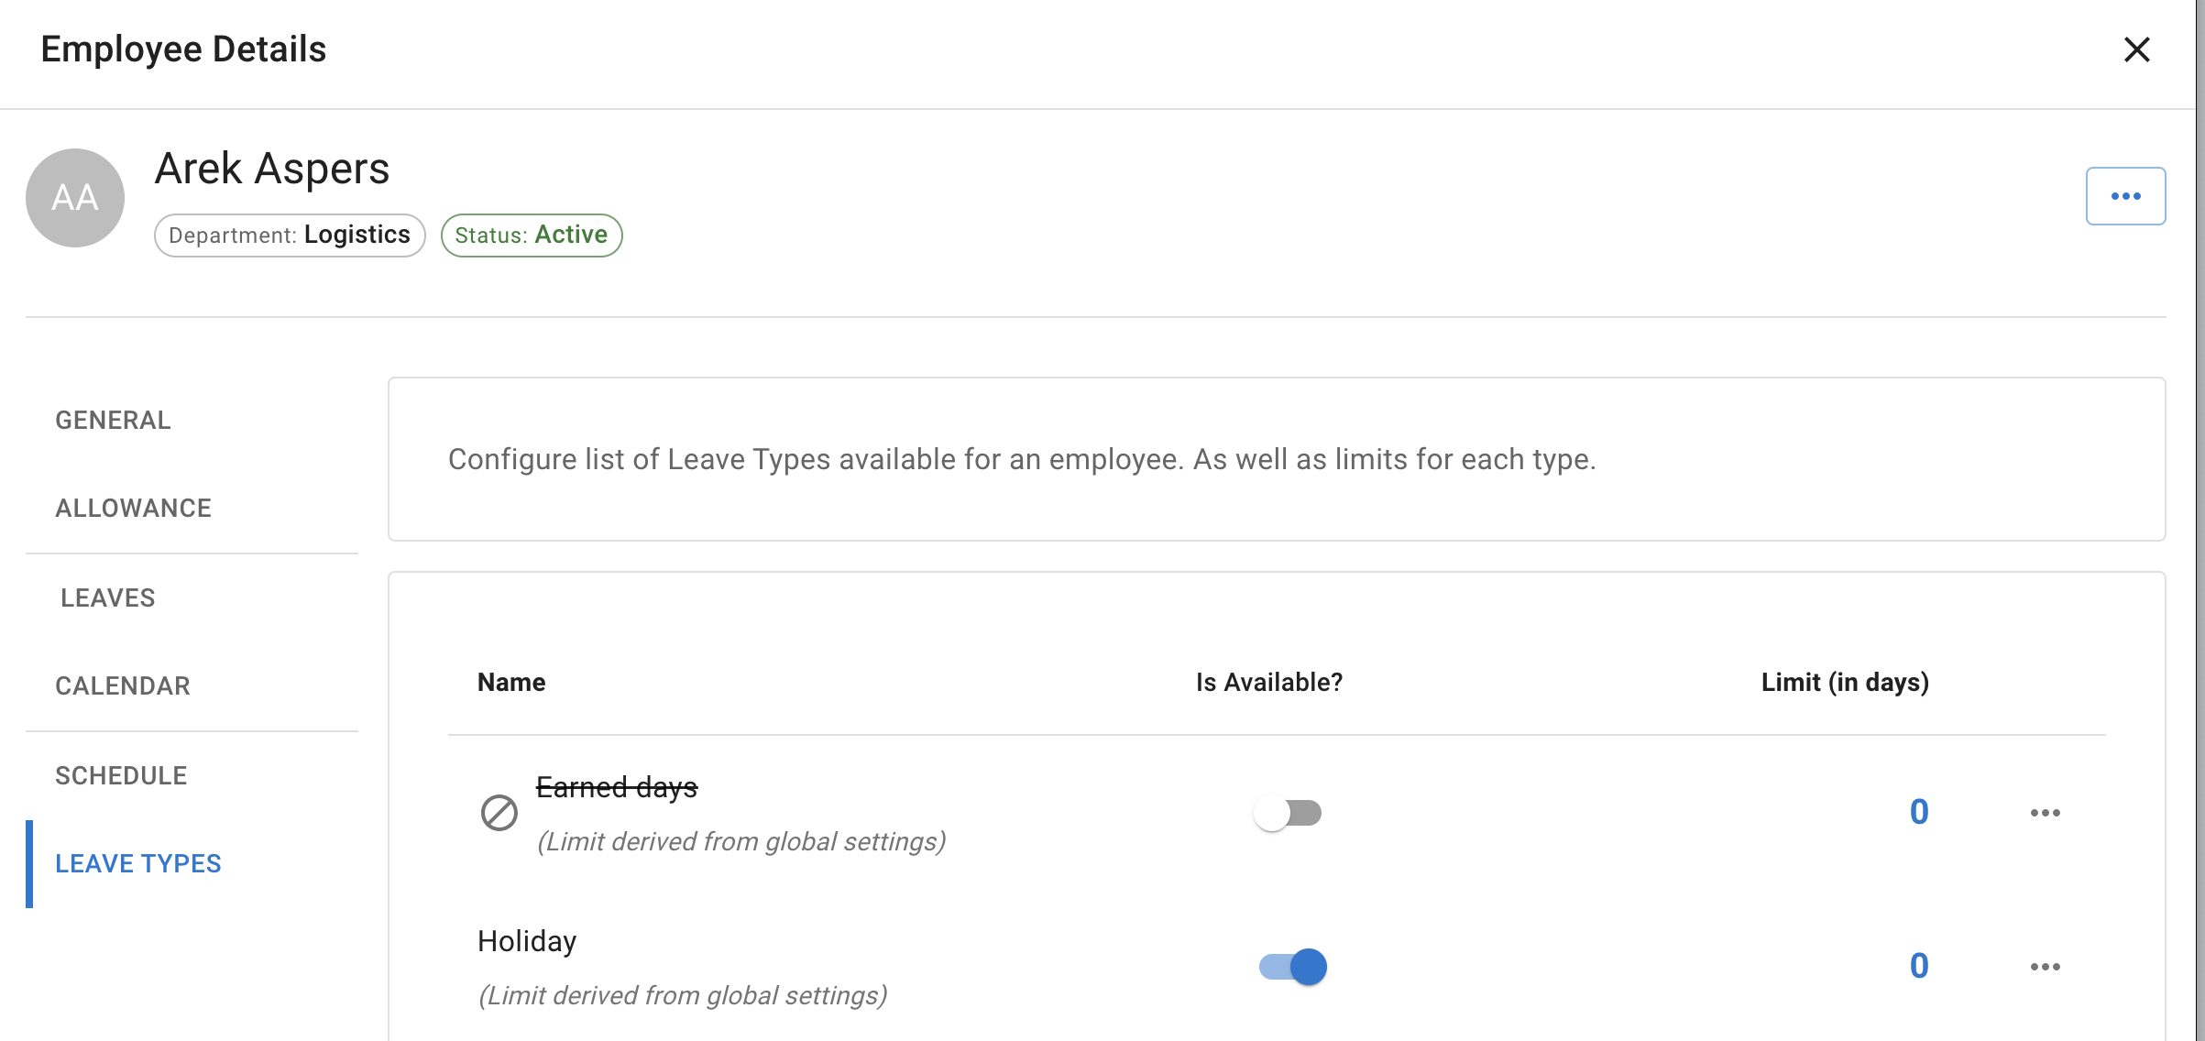
Task: Switch to the GENERAL tab
Action: tap(113, 420)
